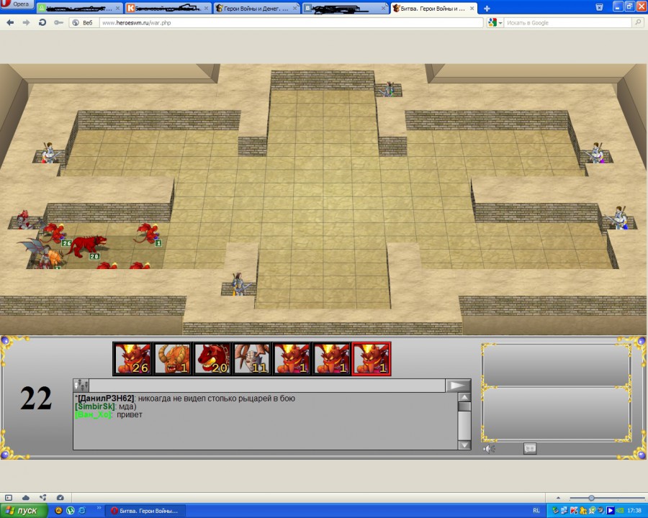Select the imp portrait with count 26
648x518 pixels.
coord(132,358)
